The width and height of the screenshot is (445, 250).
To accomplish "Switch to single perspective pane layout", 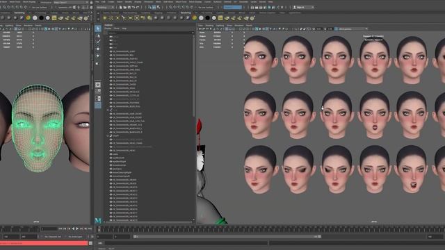I will (98, 85).
